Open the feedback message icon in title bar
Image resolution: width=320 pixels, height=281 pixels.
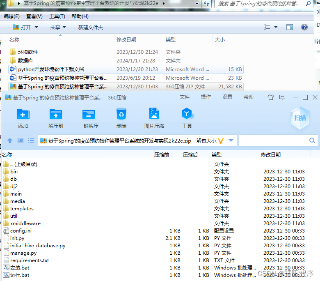pos(282,97)
